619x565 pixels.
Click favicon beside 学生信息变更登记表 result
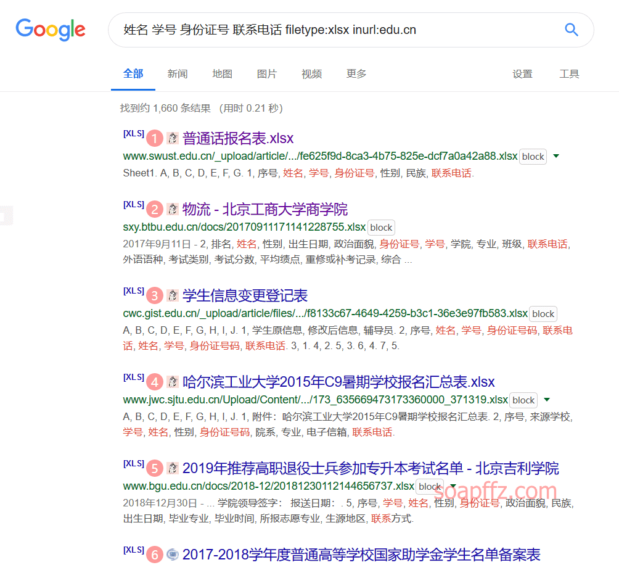coord(173,295)
